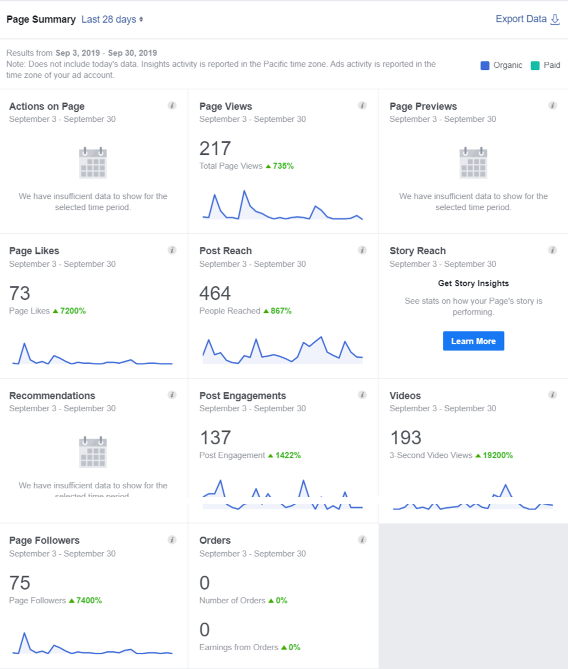Click the info icon on Actions on Page
The image size is (568, 669).
coord(172,105)
